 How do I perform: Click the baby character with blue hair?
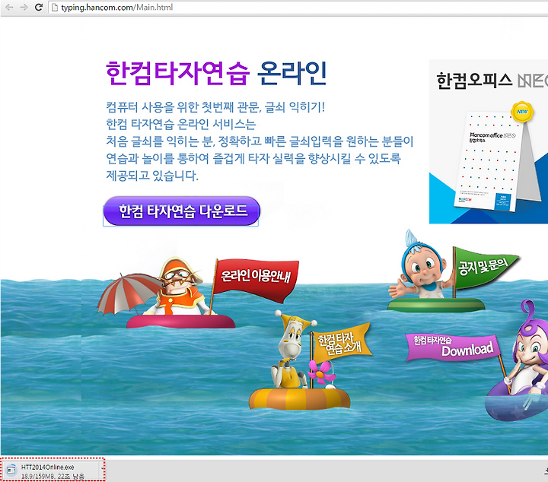click(x=422, y=267)
